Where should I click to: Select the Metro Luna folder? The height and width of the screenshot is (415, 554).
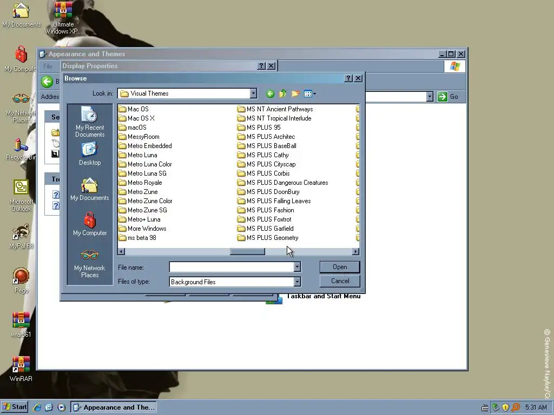tap(138, 155)
